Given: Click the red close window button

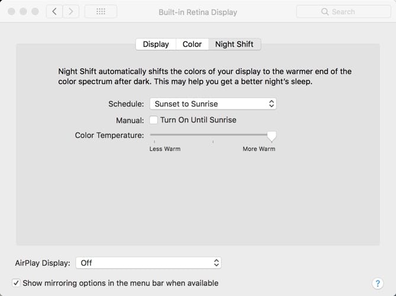Looking at the screenshot, I should point(11,12).
